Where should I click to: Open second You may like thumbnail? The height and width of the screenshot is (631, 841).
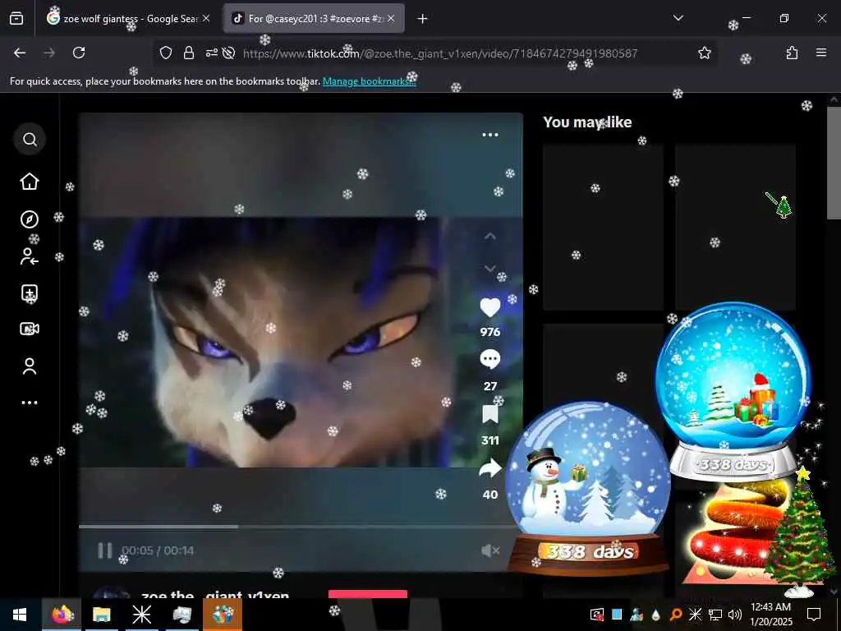pos(735,227)
